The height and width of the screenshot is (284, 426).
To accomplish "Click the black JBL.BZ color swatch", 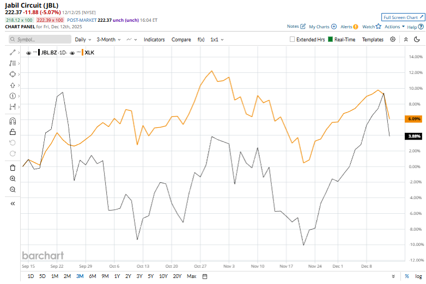I will tap(39, 52).
